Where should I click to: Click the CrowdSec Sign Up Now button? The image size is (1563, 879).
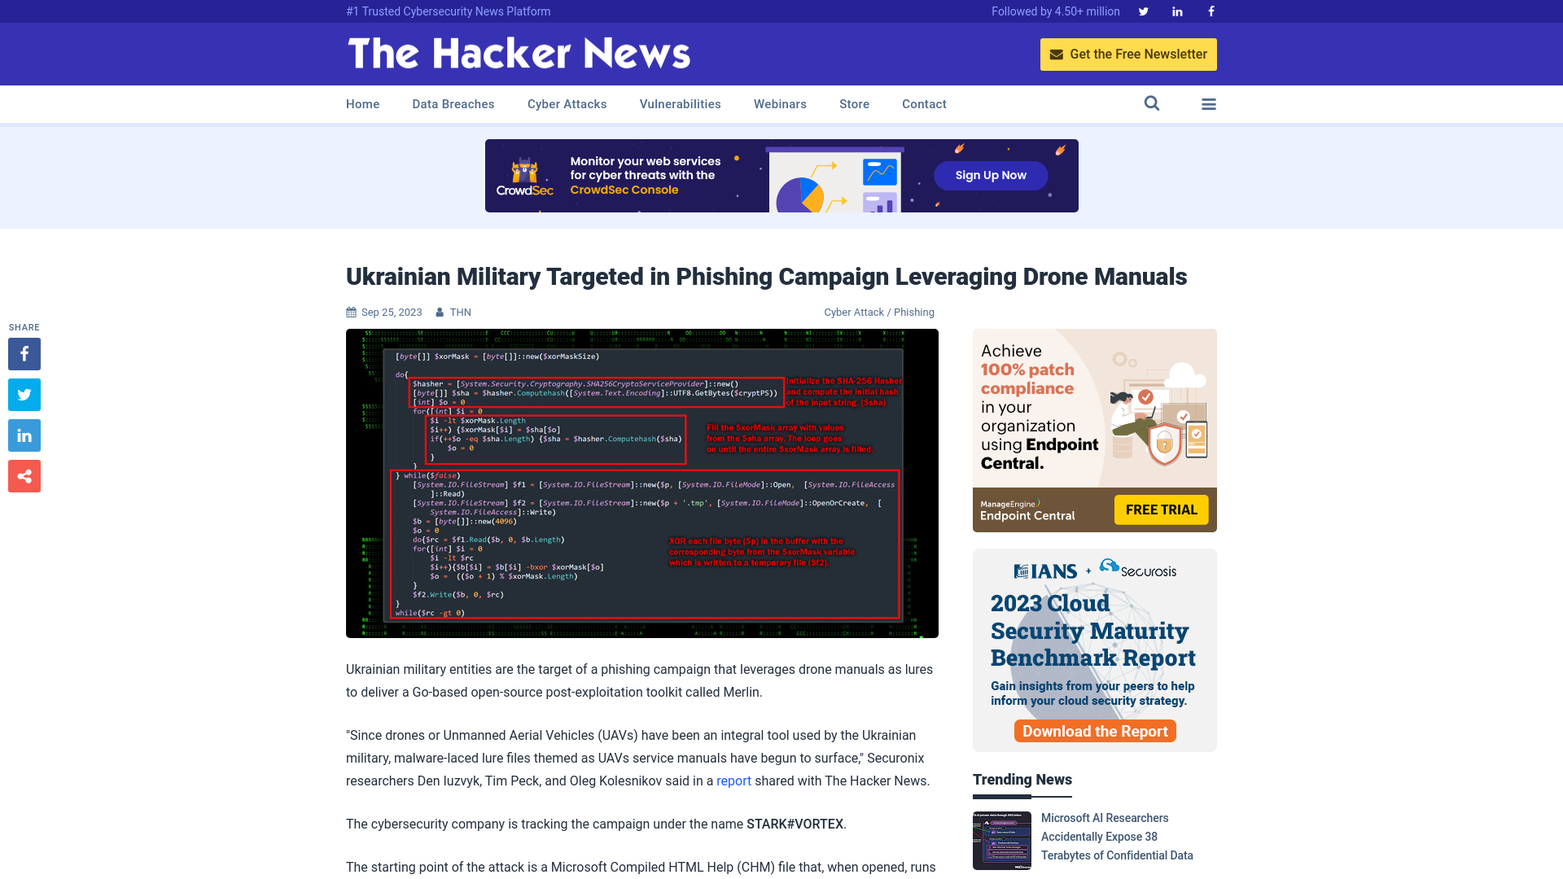(x=991, y=175)
